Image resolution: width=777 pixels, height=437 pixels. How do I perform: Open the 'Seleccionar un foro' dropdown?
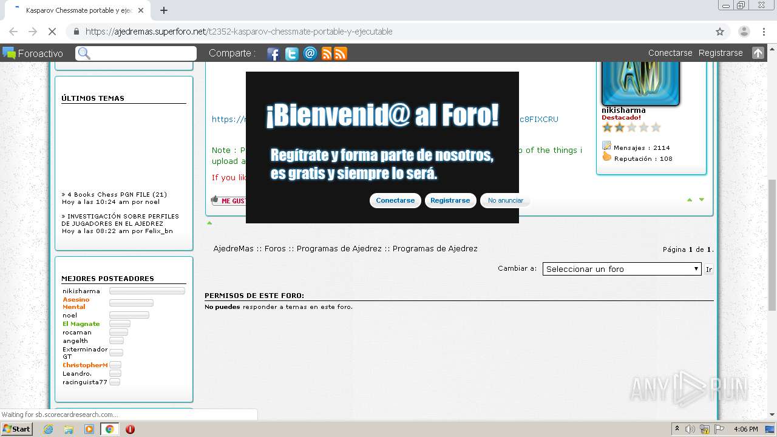[622, 269]
